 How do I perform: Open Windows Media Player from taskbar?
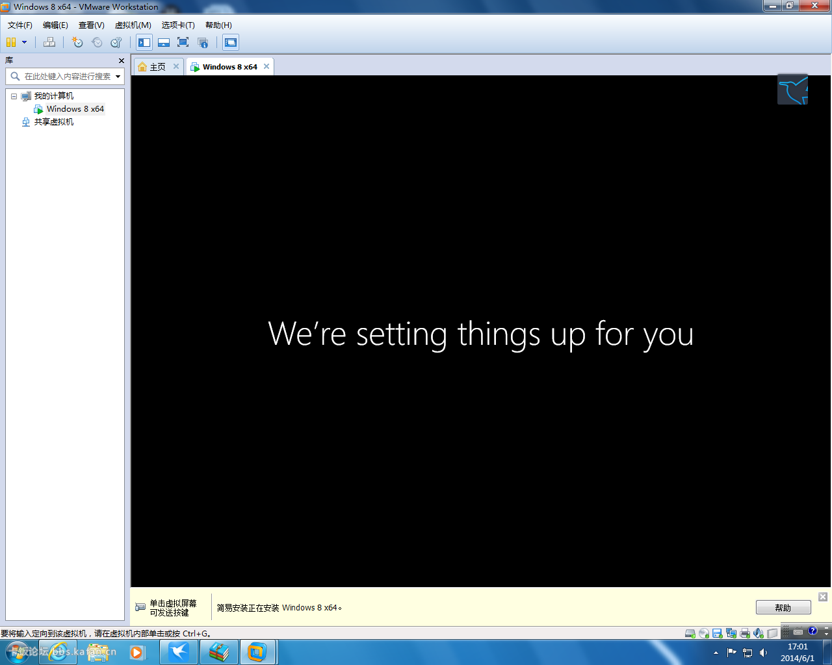(x=137, y=652)
